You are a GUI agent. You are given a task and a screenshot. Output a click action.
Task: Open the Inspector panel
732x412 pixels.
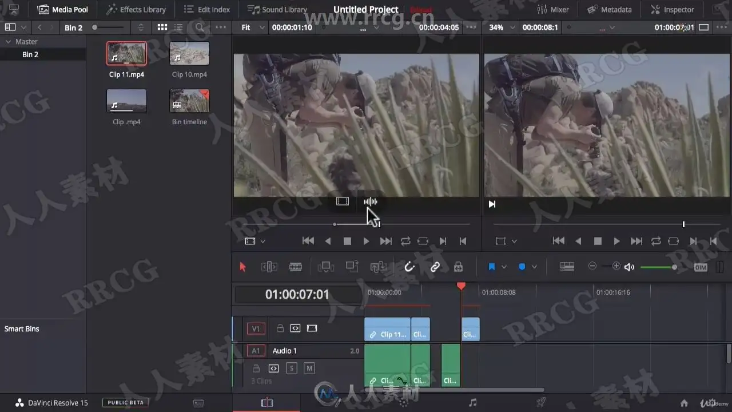673,9
